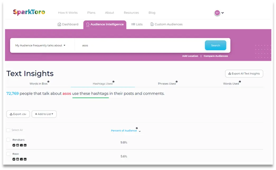276x170 pixels.
Task: Select the LinkedIn icon under #aso
Action: click(25, 159)
